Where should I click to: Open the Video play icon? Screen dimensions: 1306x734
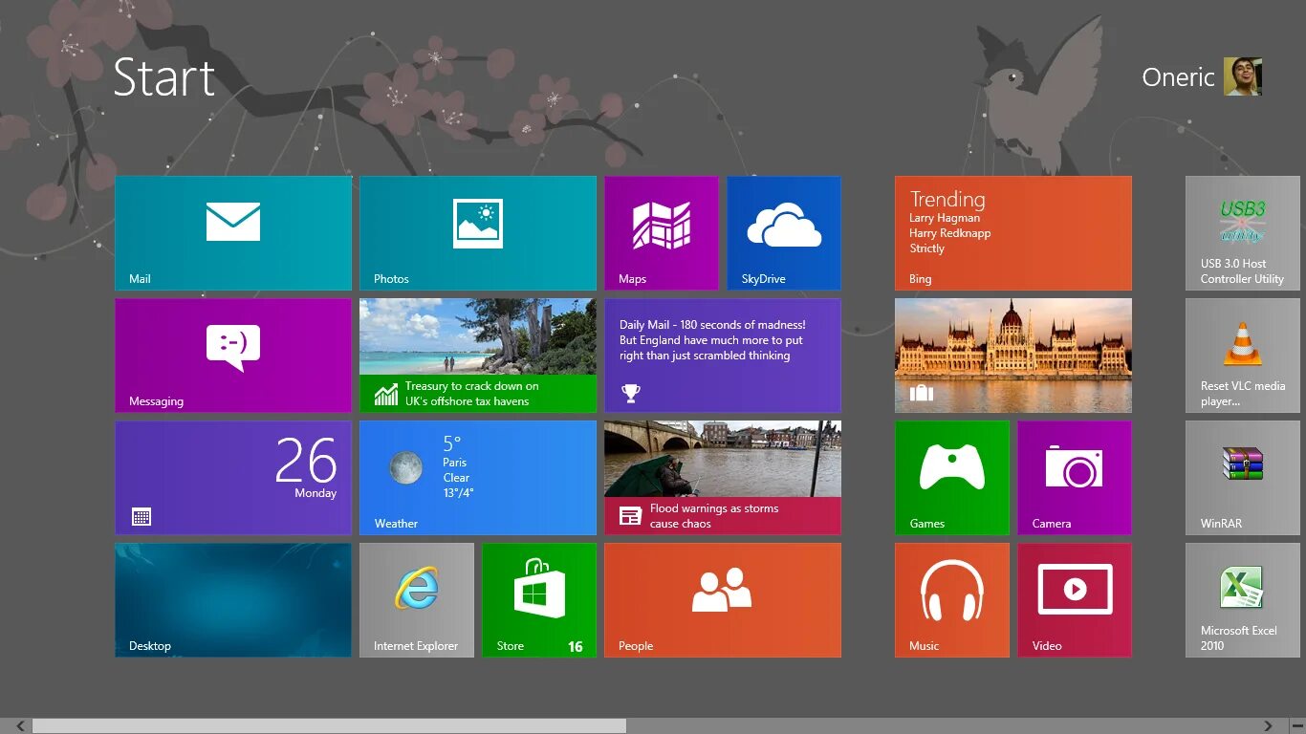[1075, 590]
